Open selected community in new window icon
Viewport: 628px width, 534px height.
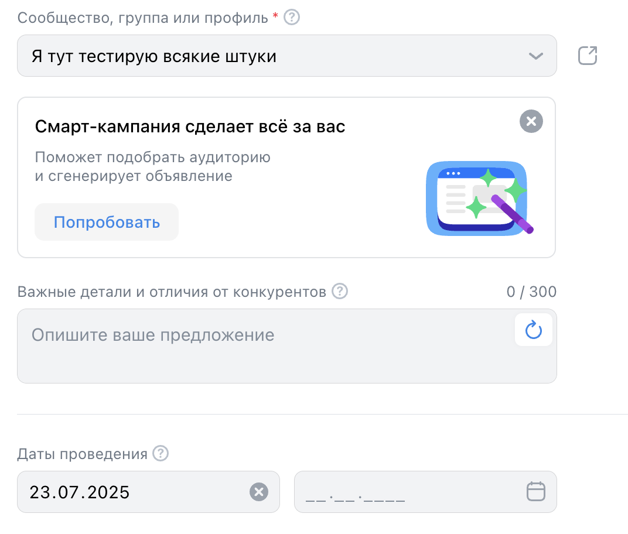click(587, 56)
